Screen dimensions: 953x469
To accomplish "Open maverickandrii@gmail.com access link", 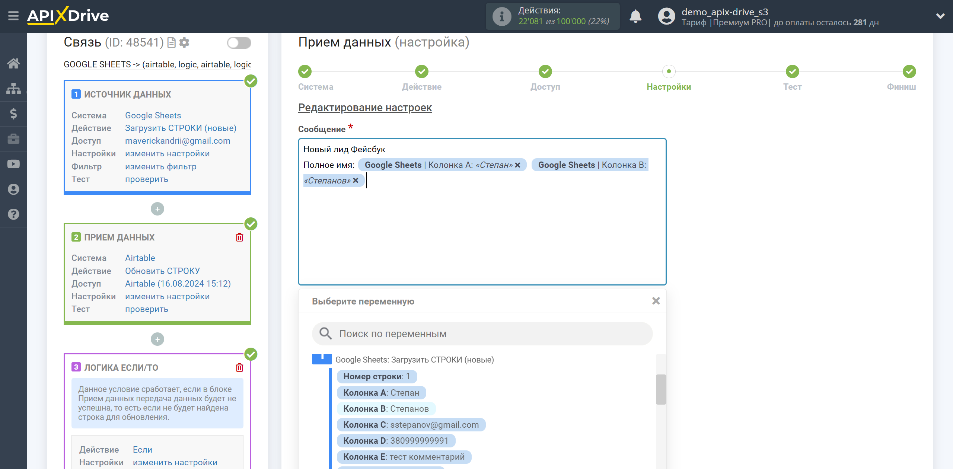I will pyautogui.click(x=178, y=141).
